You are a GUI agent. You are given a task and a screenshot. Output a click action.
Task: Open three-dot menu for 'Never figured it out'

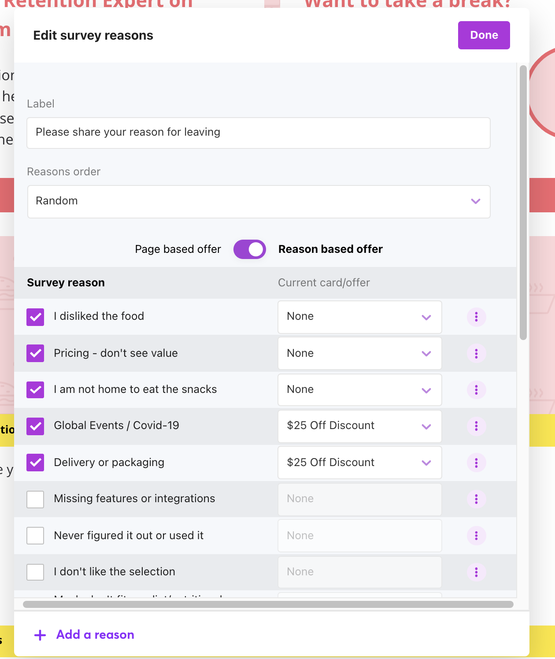click(476, 536)
